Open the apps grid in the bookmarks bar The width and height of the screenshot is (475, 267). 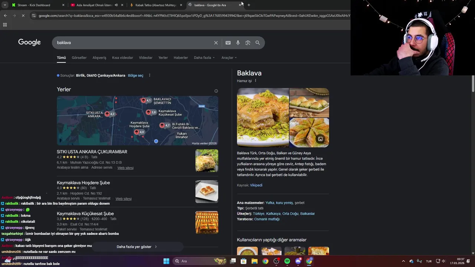(x=5, y=25)
